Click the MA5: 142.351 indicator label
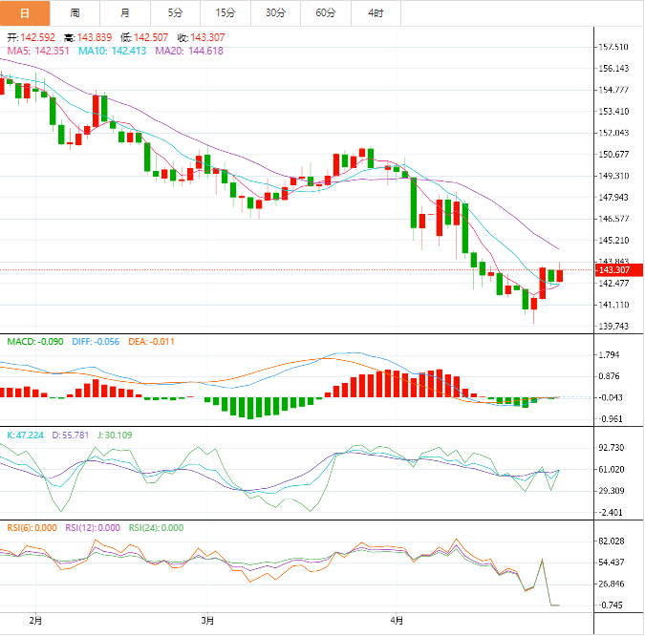This screenshot has width=645, height=637. (x=38, y=51)
